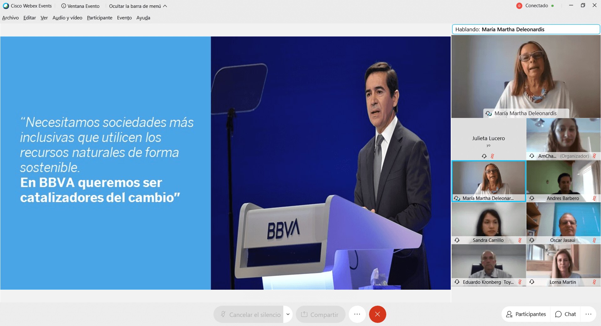Image resolution: width=601 pixels, height=326 pixels.
Task: Click headset icon on small María Martha tile
Action: [x=457, y=198]
